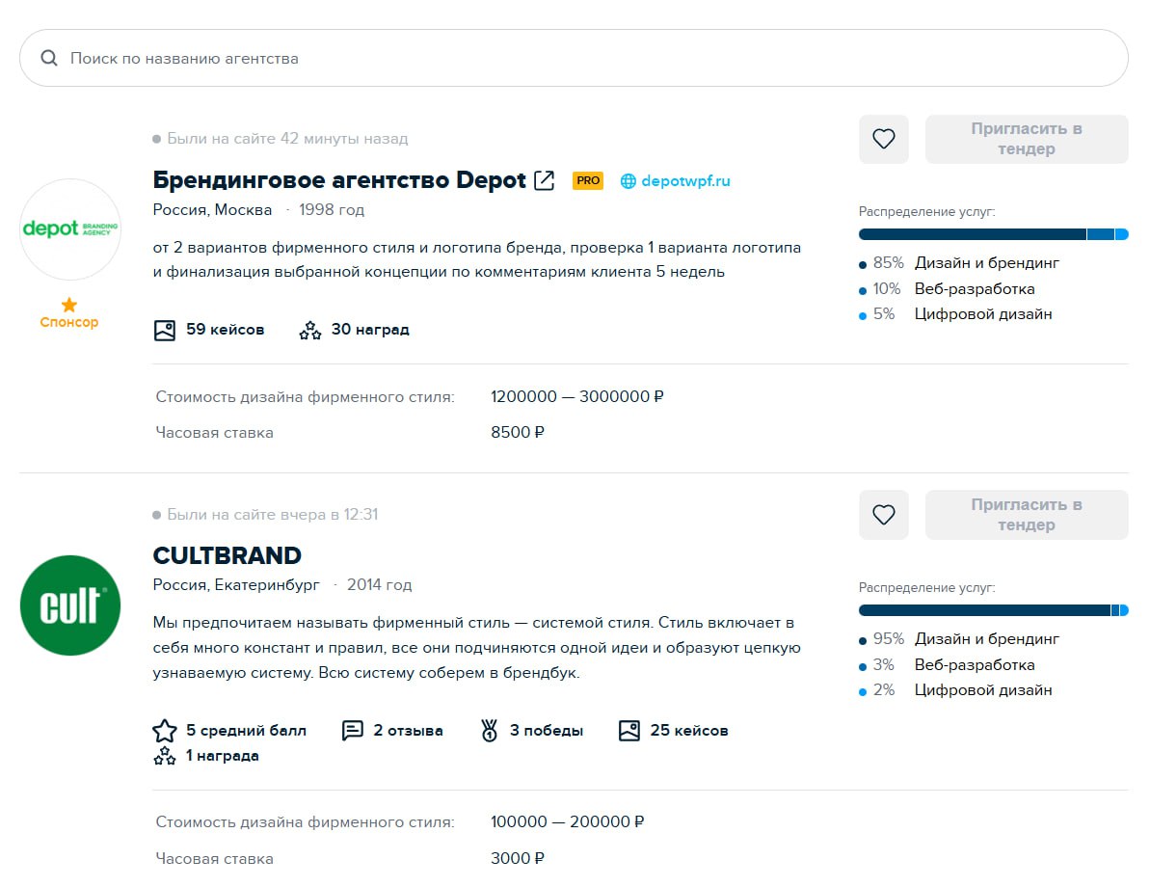Add CULTBRAND to favorites heart
Image resolution: width=1150 pixels, height=887 pixels.
pos(884,514)
